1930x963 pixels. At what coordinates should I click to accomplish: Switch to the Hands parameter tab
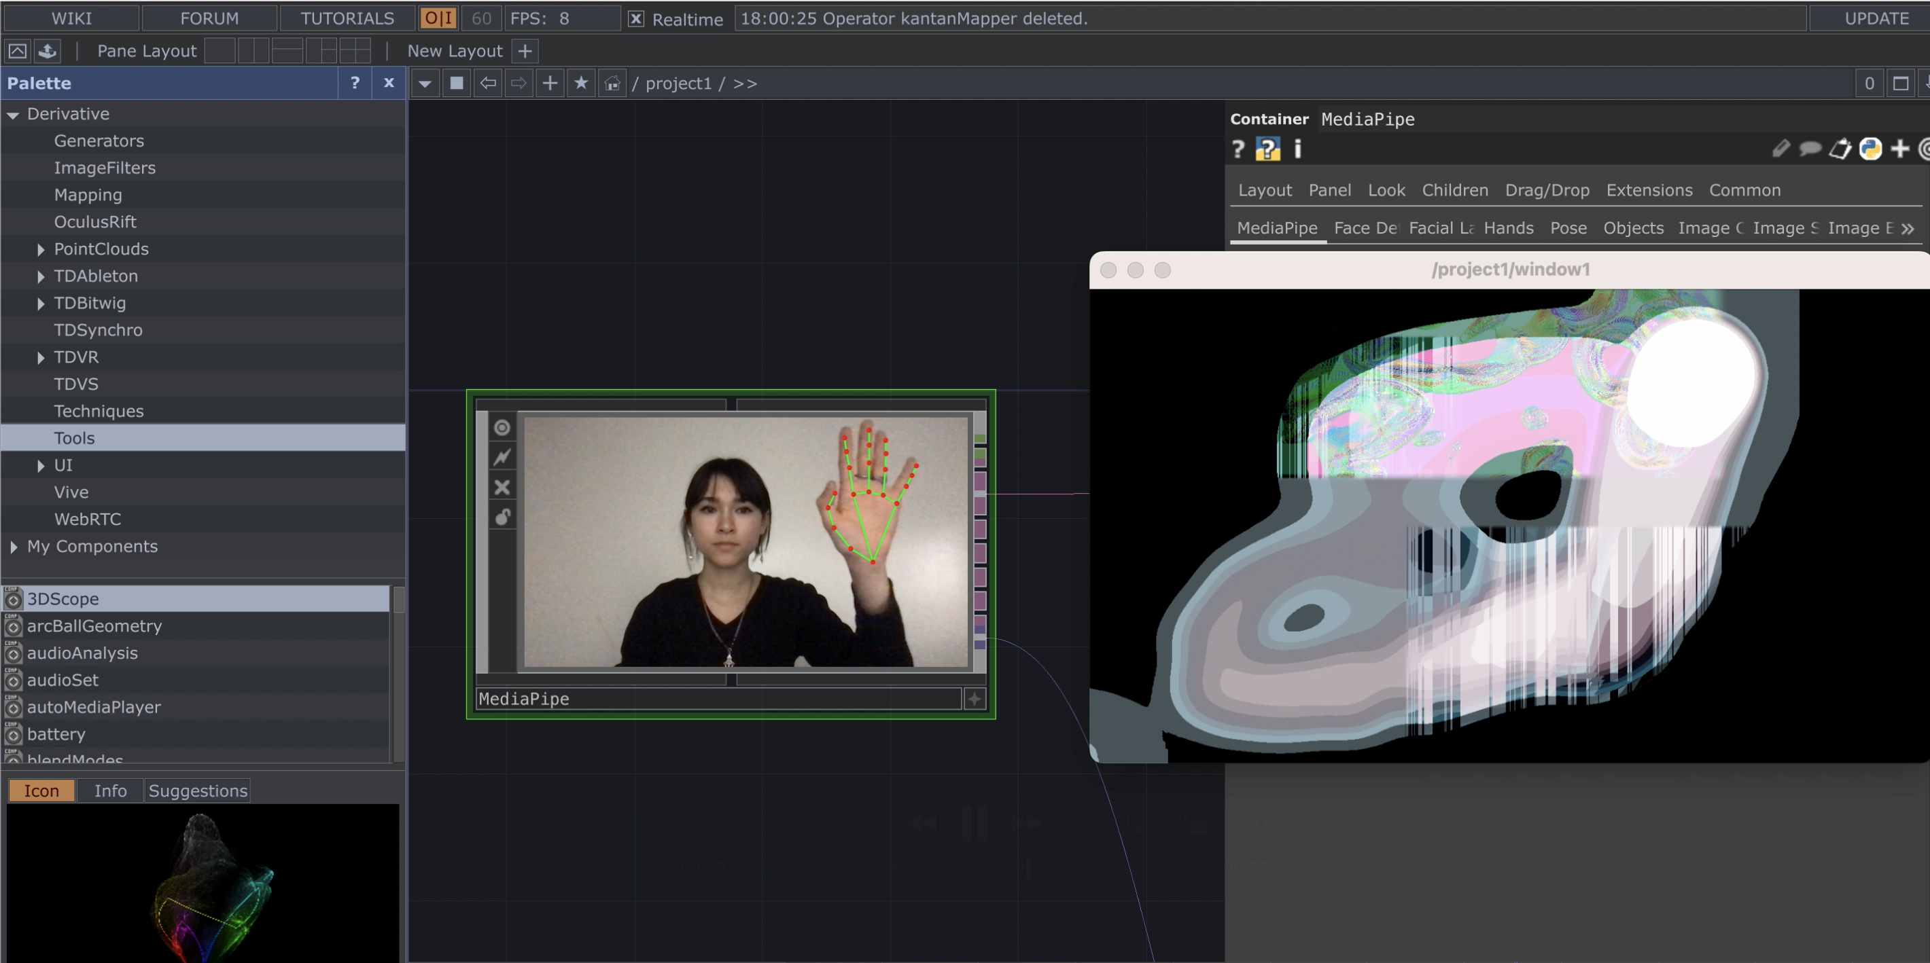1508,228
